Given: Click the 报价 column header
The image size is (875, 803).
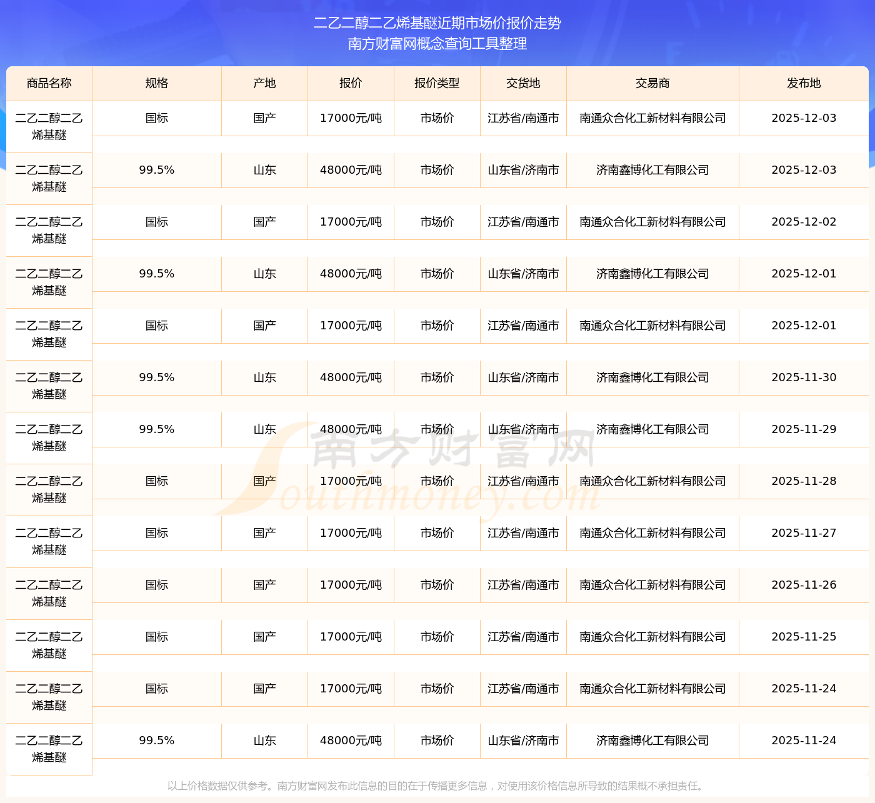Looking at the screenshot, I should coord(351,83).
